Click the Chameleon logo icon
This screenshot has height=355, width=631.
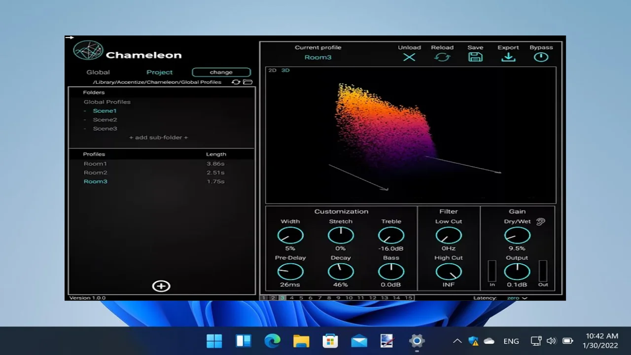(x=88, y=50)
